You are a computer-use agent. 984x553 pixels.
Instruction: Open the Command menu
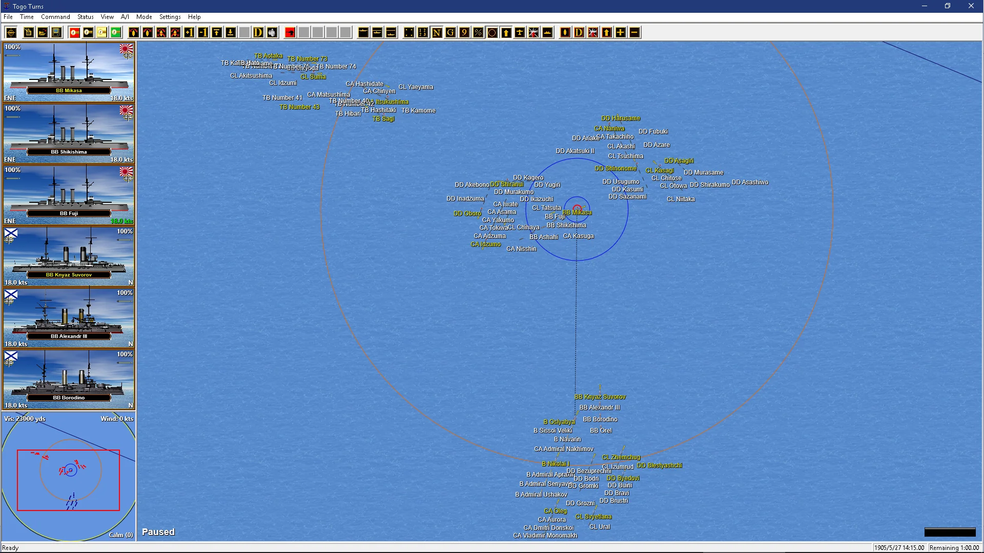click(55, 17)
